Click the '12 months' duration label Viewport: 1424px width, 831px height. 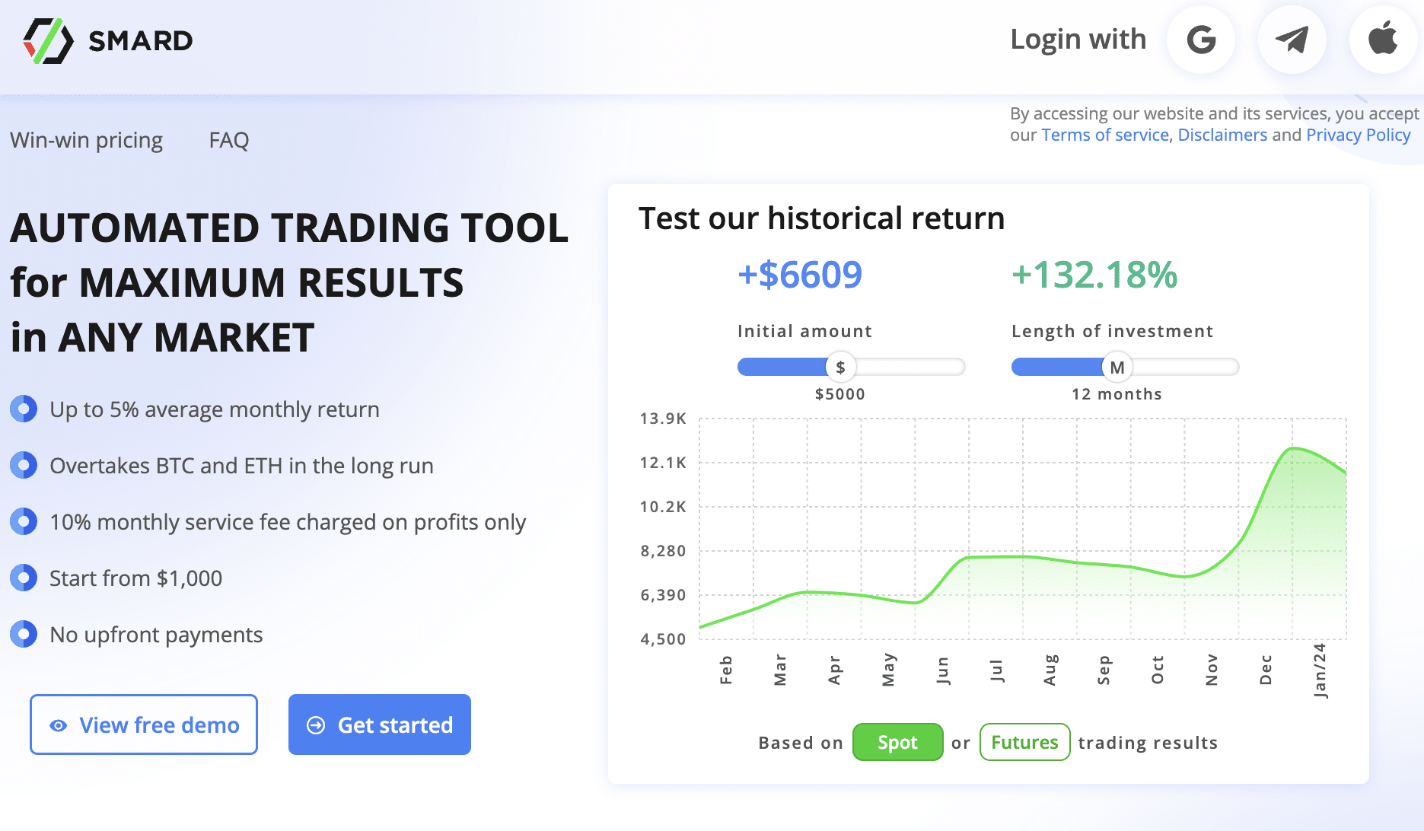coord(1117,394)
